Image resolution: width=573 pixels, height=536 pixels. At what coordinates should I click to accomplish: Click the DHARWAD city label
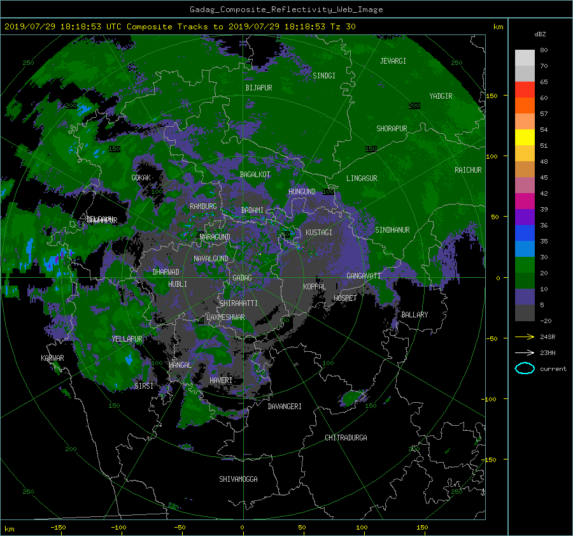(x=166, y=272)
